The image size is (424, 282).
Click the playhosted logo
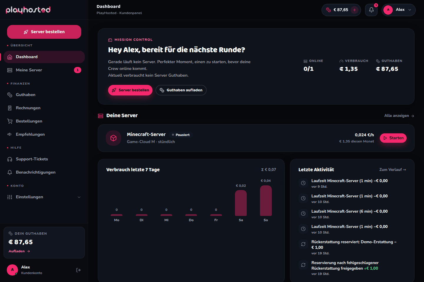click(x=28, y=10)
